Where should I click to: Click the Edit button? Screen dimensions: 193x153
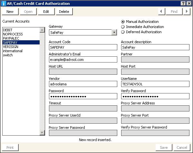click(x=46, y=12)
